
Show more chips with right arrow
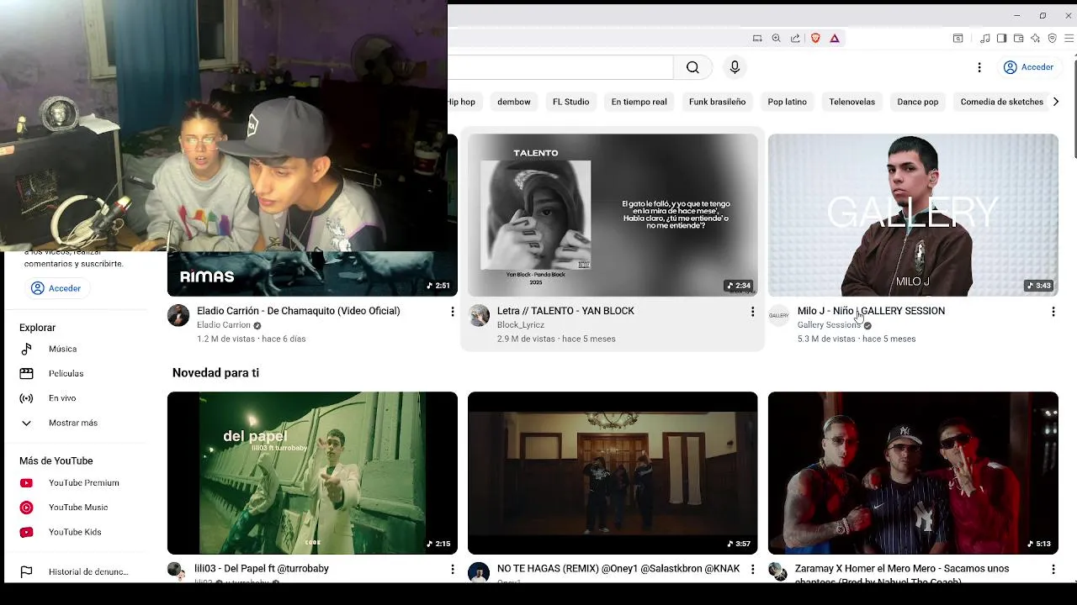tap(1056, 102)
